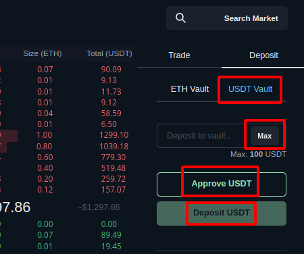
Task: Select the bid row totaling 89.49
Action: (67, 235)
